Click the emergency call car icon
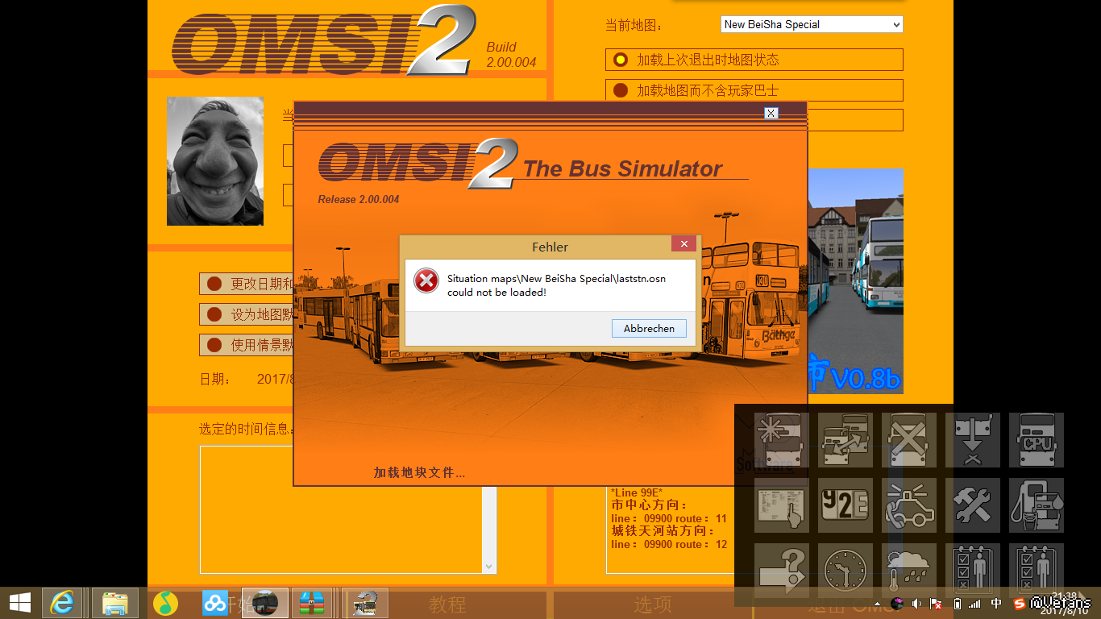1101x619 pixels. coord(909,505)
